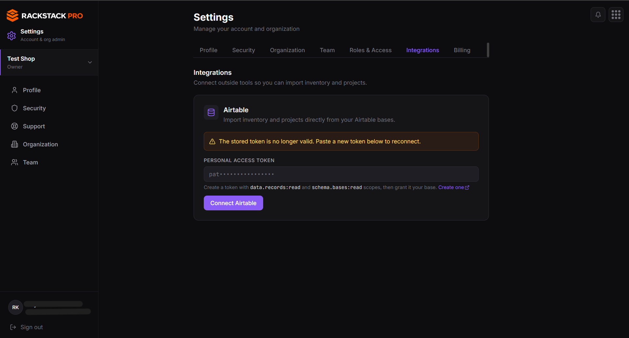This screenshot has height=338, width=629.
Task: Click the RackStack Pro logo icon
Action: [x=12, y=15]
